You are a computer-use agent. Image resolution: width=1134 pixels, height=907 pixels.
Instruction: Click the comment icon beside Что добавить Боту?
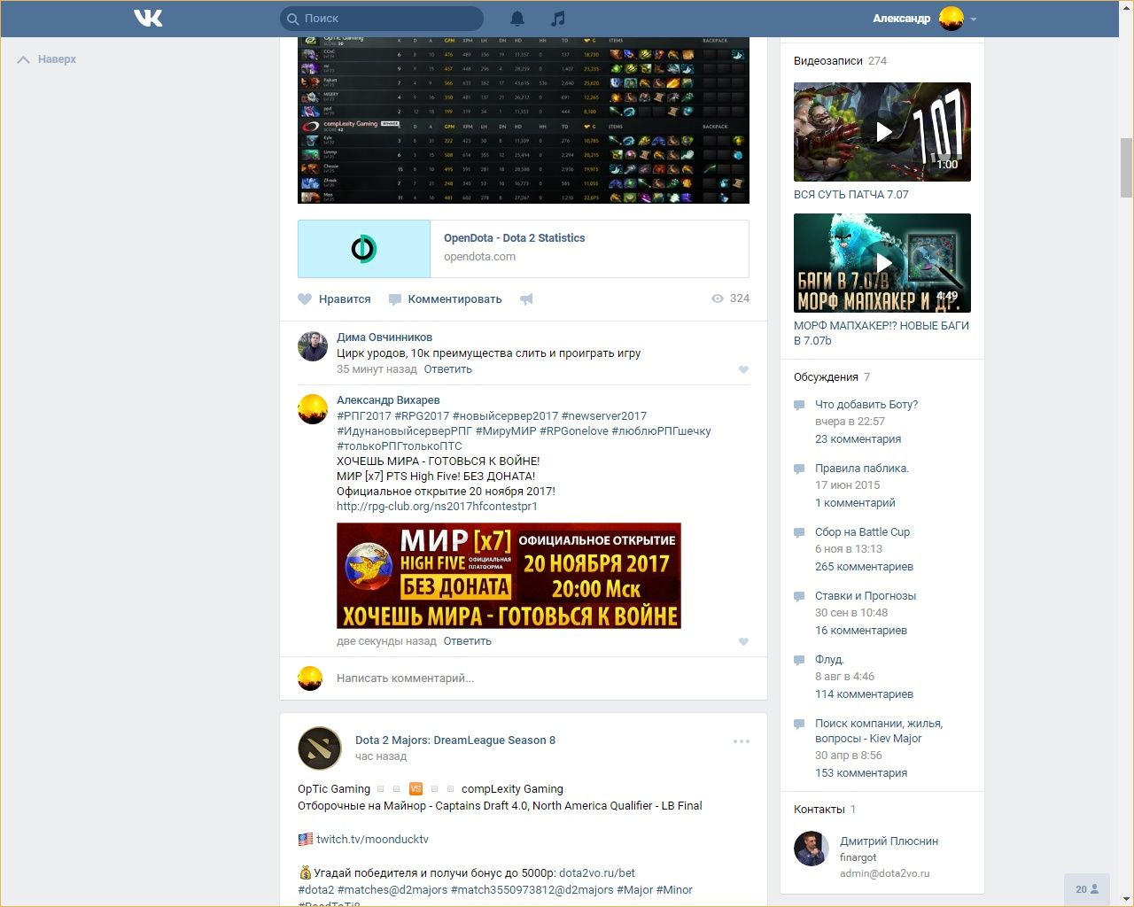(799, 405)
